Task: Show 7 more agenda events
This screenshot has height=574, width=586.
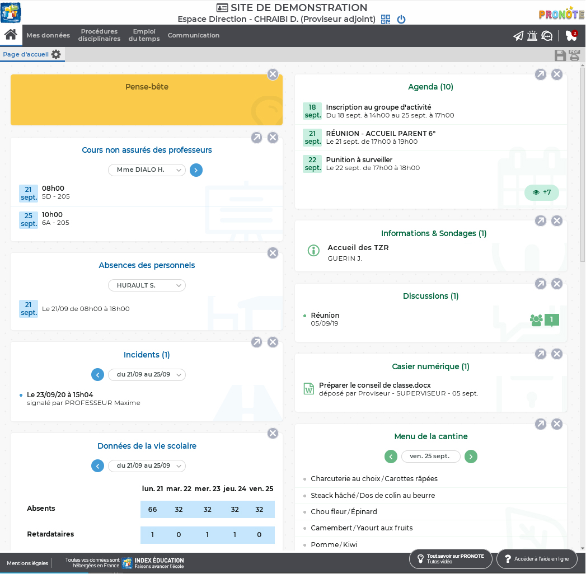Action: coord(542,192)
